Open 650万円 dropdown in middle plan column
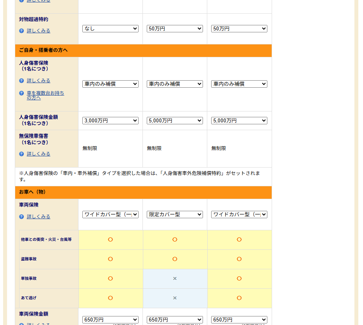The image size is (363, 325). pos(175,320)
